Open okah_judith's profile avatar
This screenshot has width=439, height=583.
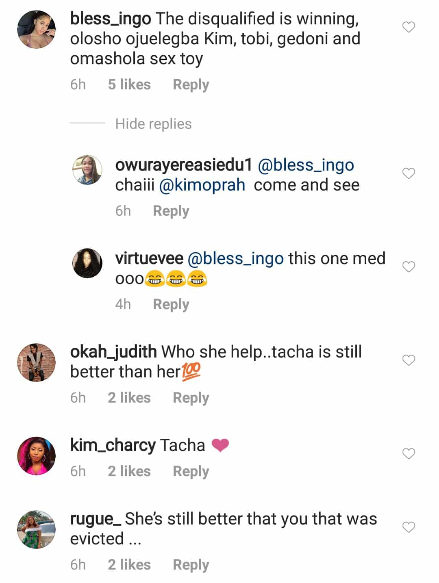coord(36,362)
